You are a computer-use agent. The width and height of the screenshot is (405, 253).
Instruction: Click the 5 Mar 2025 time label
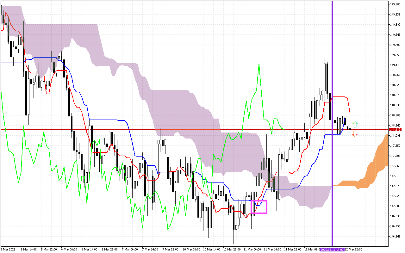pyautogui.click(x=8, y=250)
